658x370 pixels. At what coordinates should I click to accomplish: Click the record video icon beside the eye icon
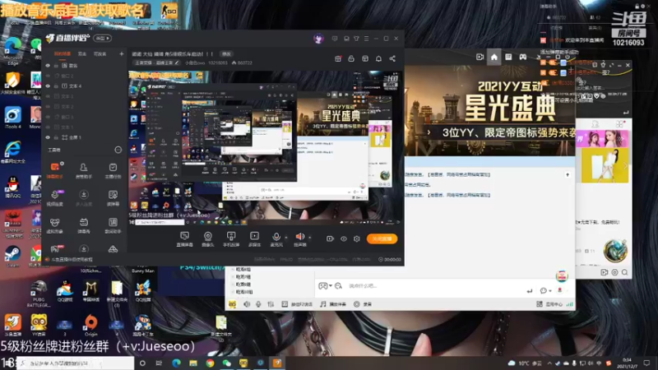330,238
